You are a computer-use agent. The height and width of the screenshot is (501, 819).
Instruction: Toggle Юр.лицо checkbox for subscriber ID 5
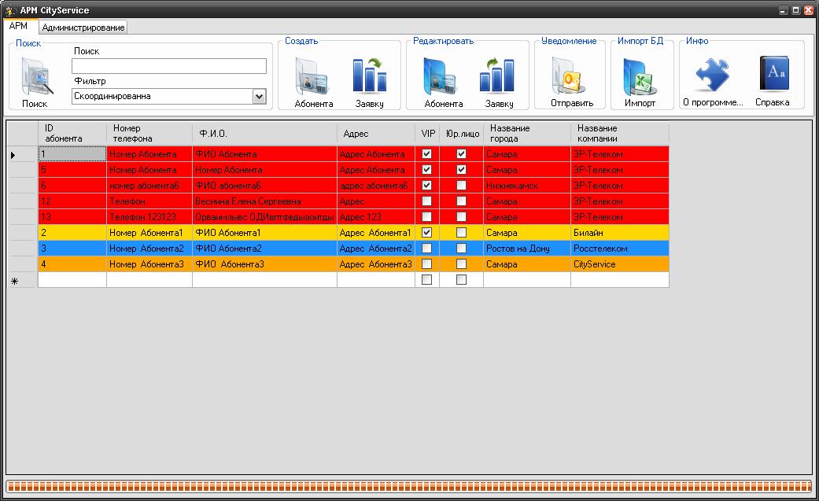point(461,169)
